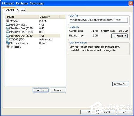Click into the Disk file text field
134x116 pixels.
point(99,20)
